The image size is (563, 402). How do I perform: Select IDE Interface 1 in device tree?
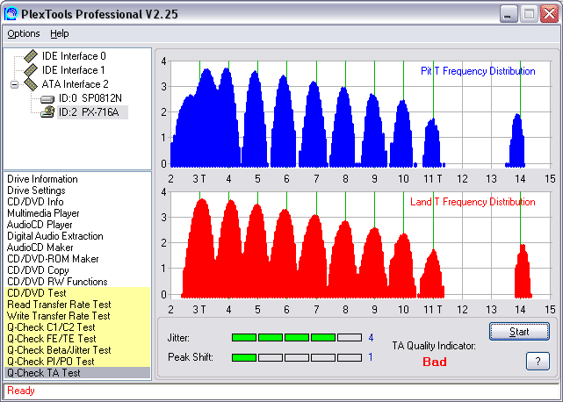[74, 70]
